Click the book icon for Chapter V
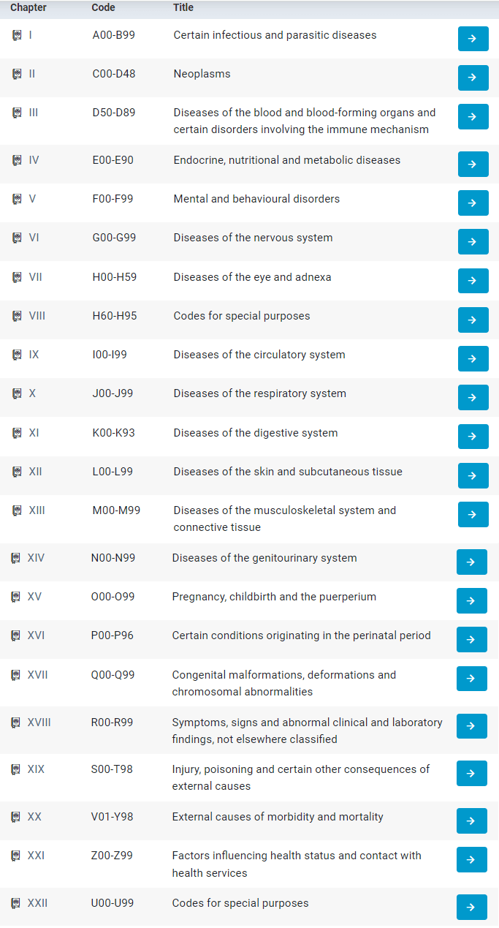 point(17,199)
